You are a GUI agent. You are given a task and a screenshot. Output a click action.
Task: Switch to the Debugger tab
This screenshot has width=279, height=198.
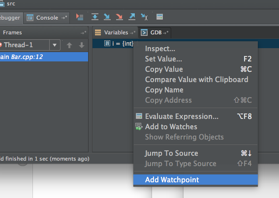[x=11, y=18]
